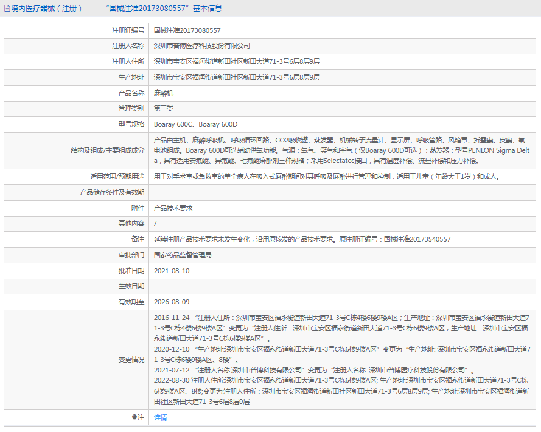Click the 适用范围/预期用途 description text
This screenshot has width=541, height=432.
click(327, 176)
